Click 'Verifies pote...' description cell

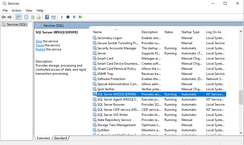tap(151, 89)
